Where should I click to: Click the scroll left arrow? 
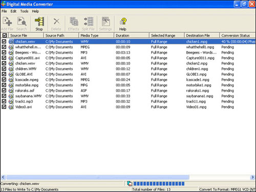point(3,177)
